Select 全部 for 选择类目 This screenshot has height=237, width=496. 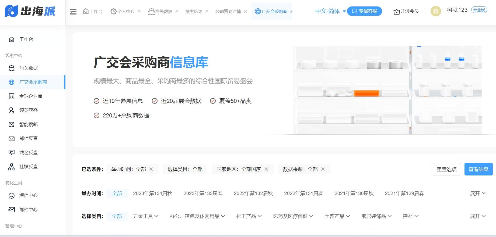click(x=117, y=216)
